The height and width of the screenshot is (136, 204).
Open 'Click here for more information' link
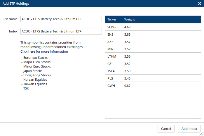[x=44, y=51]
